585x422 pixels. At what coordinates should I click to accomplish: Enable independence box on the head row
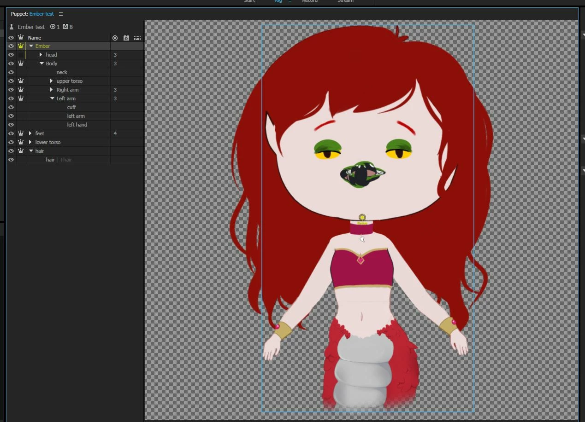21,55
